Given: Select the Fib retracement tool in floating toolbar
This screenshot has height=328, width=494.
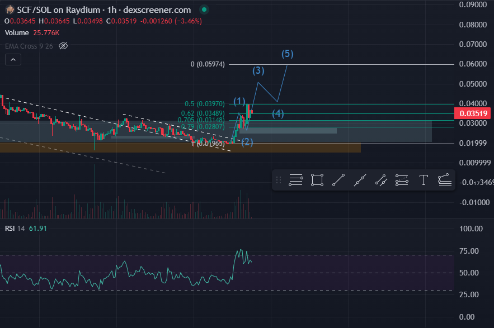Looking at the screenshot, I should coord(295,180).
